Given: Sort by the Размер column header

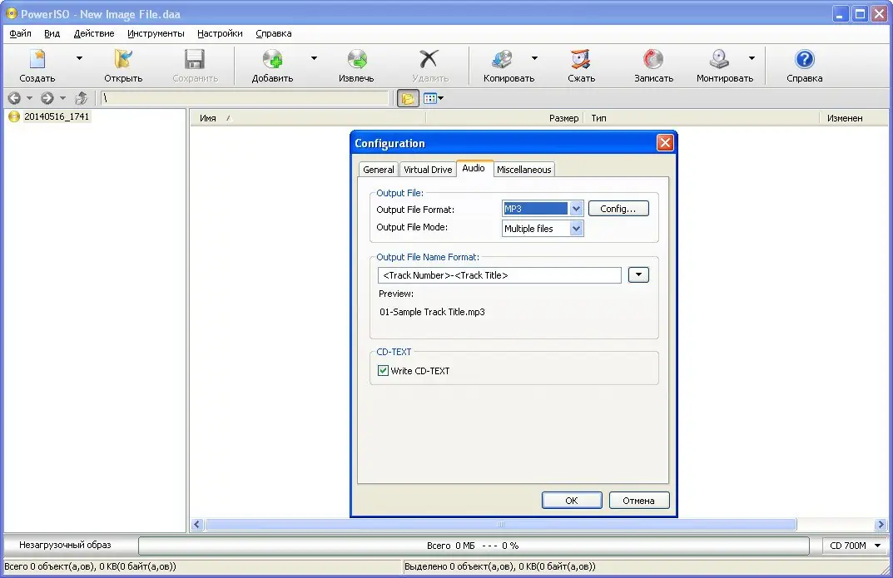Looking at the screenshot, I should click(x=504, y=118).
